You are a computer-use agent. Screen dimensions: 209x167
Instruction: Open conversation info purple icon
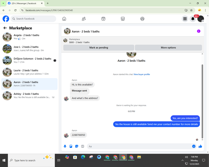(199, 31)
